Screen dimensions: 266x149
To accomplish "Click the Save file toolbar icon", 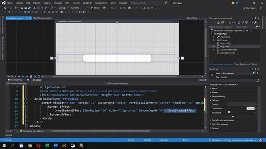I will [x=25, y=8].
